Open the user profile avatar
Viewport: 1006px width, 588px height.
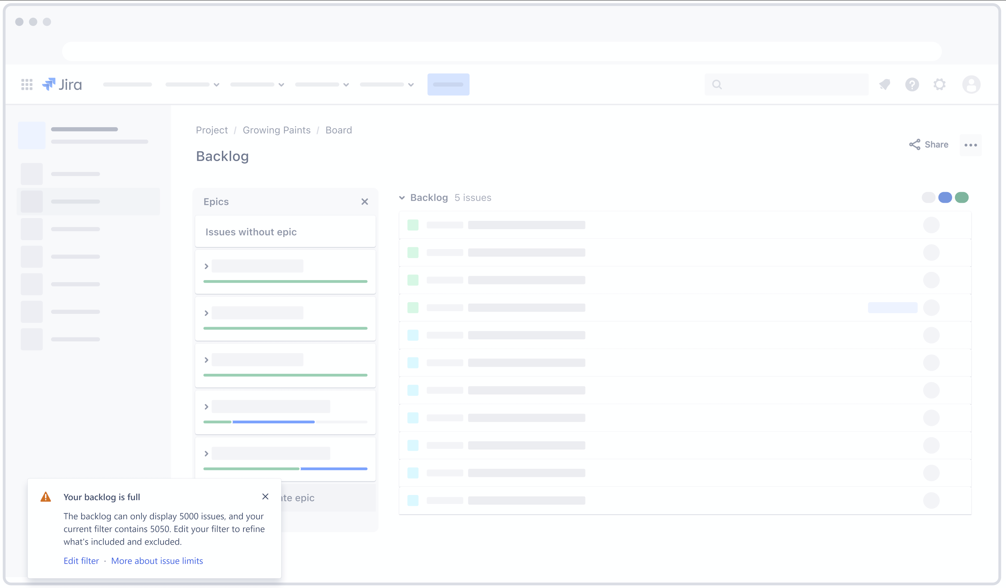coord(971,84)
